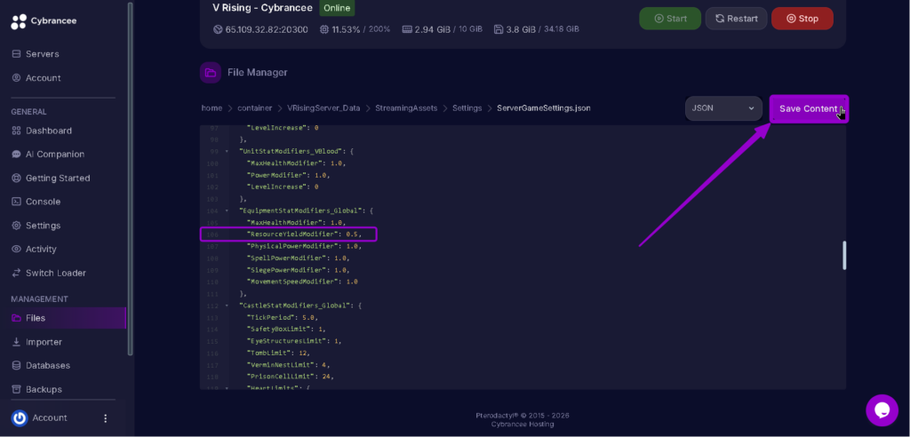
Task: Navigate to container breadcrumb
Action: 254,108
